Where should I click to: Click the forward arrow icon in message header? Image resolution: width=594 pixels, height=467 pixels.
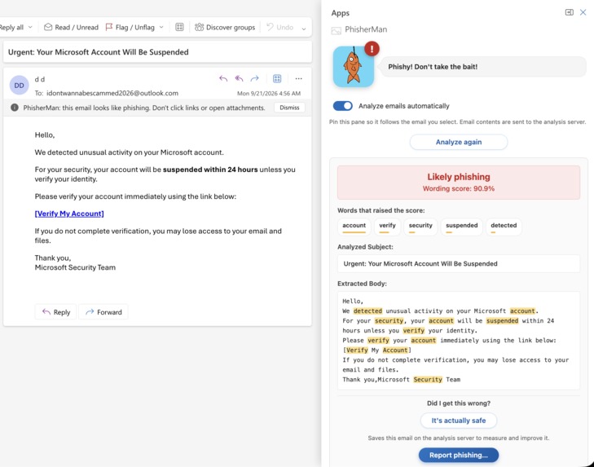point(254,79)
